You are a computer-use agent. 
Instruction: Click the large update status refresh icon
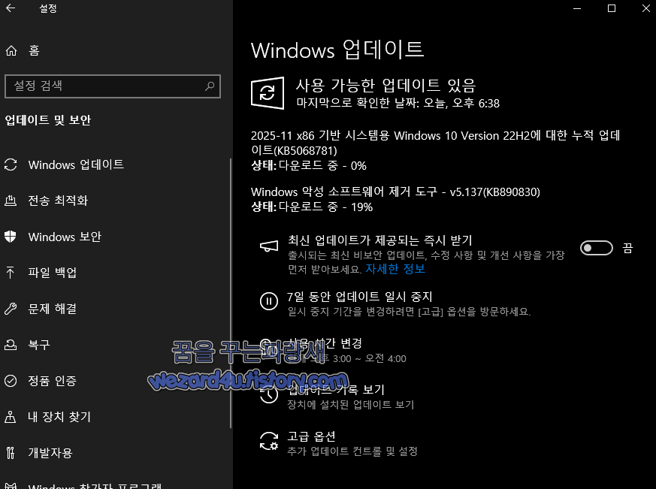click(268, 93)
